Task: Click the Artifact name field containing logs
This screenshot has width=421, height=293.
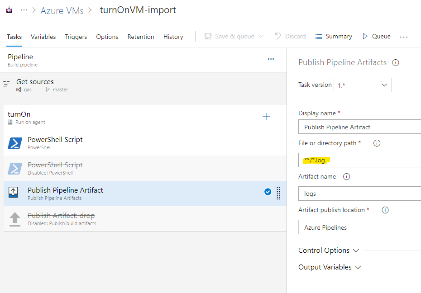Action: [x=360, y=194]
